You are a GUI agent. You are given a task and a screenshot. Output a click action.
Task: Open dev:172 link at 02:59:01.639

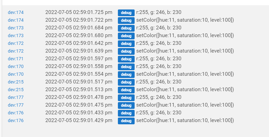pyautogui.click(x=16, y=51)
